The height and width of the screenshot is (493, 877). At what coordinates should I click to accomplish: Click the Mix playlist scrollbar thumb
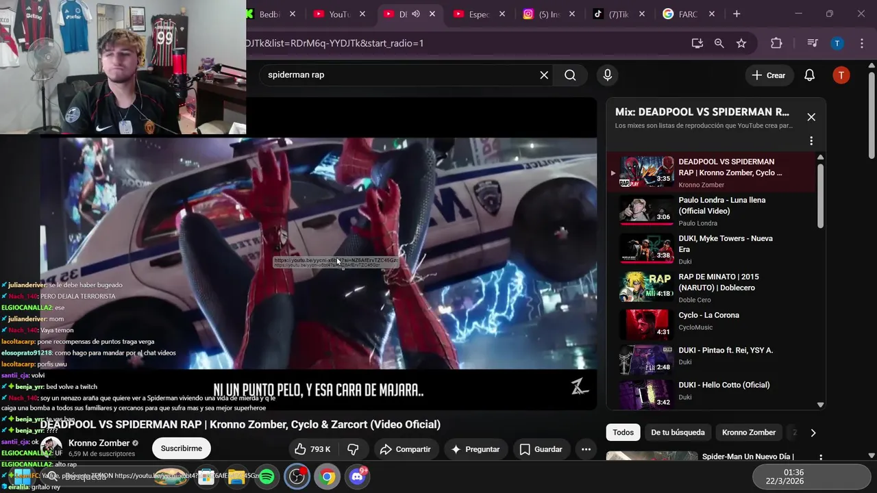pyautogui.click(x=821, y=195)
